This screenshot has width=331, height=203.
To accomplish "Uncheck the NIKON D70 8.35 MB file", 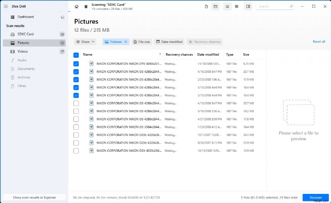I will (x=76, y=64).
